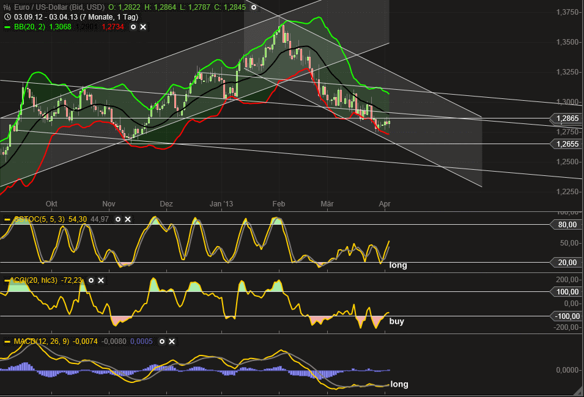This screenshot has height=397, width=584.
Task: Click the 1,3500 price axis label
Action: tap(568, 42)
